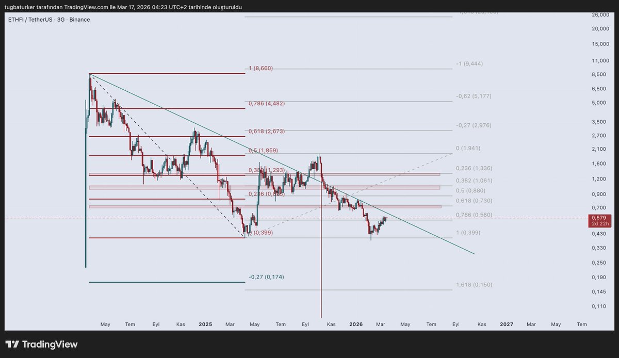This screenshot has width=619, height=358.
Task: Click 20,000 on the price axis
Action: pyautogui.click(x=601, y=29)
